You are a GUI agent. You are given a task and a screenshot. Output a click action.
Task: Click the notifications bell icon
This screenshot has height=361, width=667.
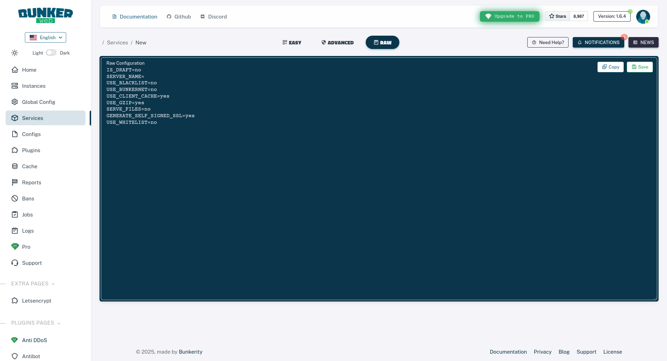click(580, 42)
